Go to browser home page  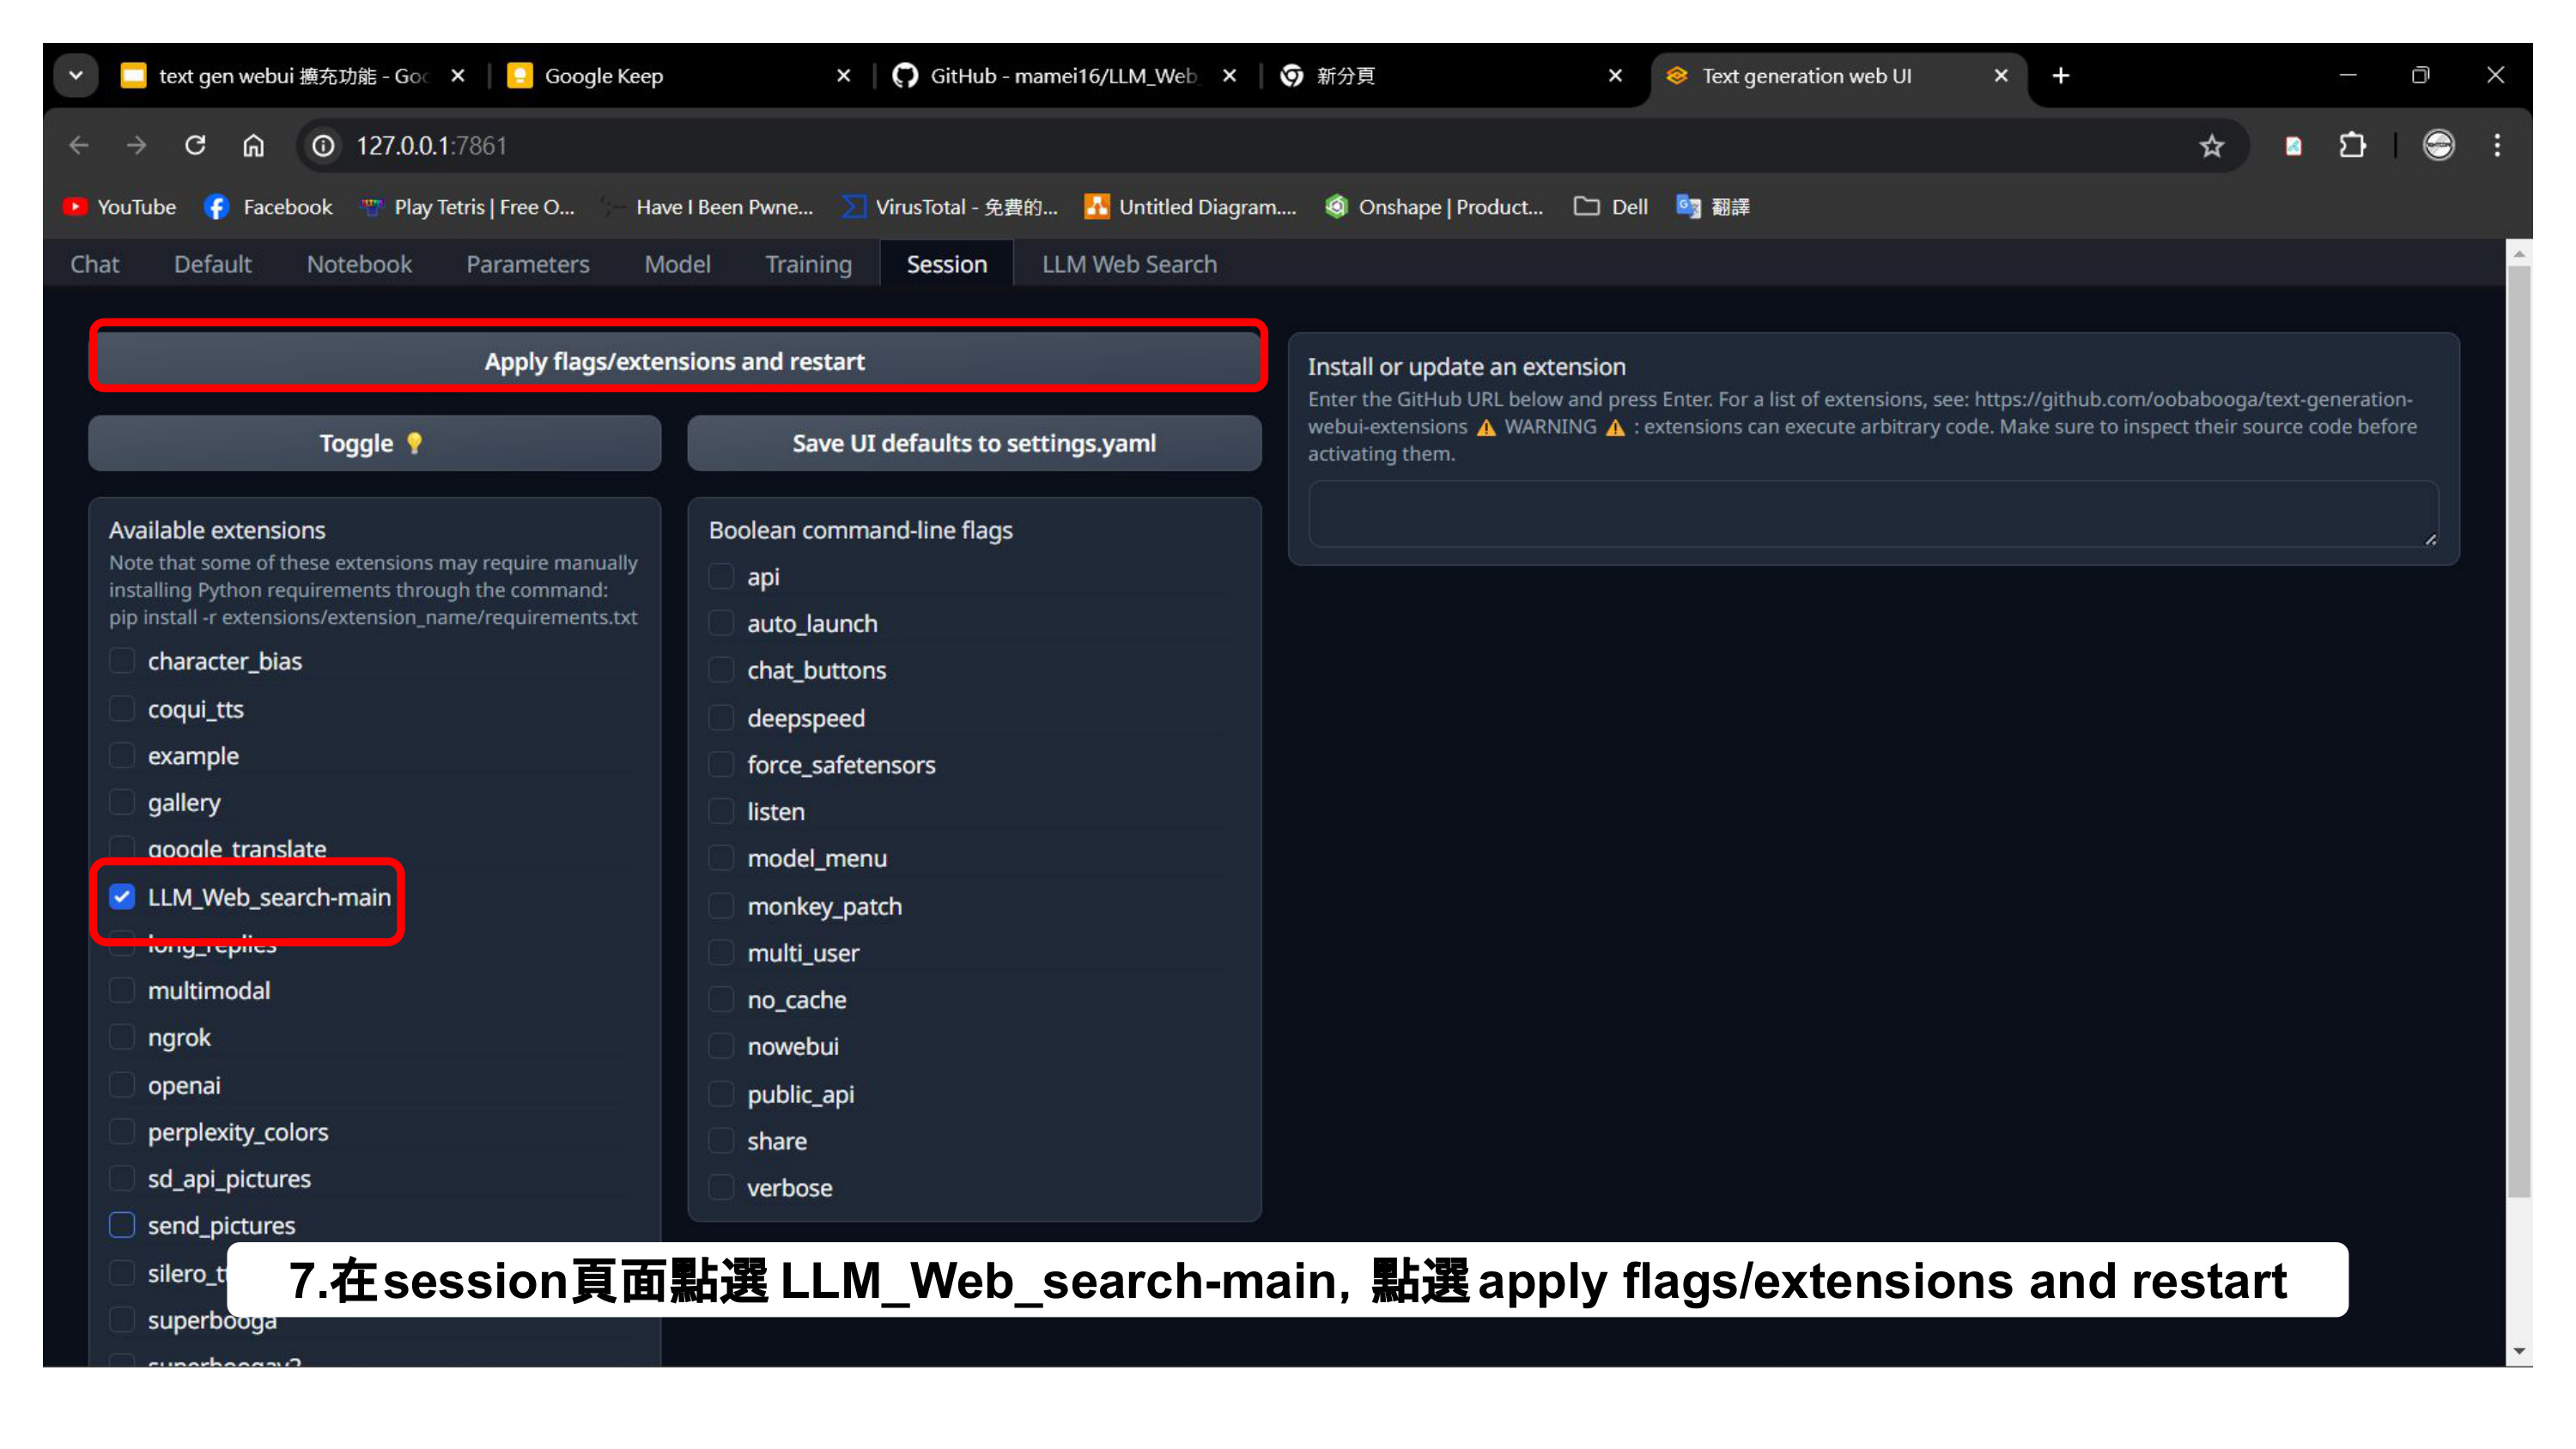254,146
